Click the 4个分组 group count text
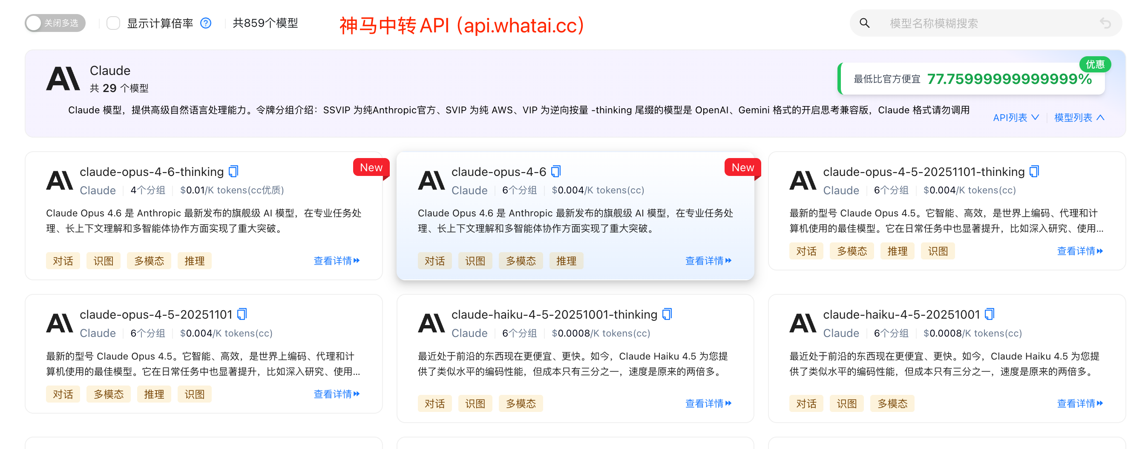Image resolution: width=1145 pixels, height=449 pixels. pyautogui.click(x=147, y=190)
